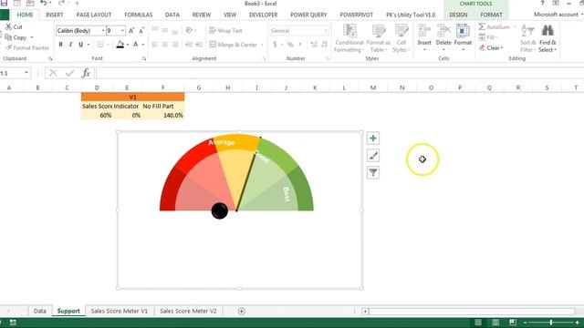Open the Font Color dropdown arrow
This screenshot has width=584, height=328.
(143, 45)
